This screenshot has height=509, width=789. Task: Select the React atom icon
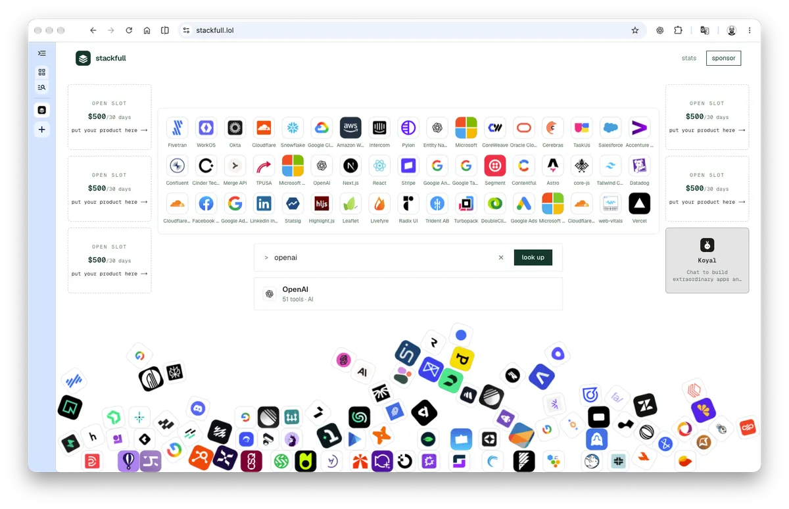click(x=379, y=166)
